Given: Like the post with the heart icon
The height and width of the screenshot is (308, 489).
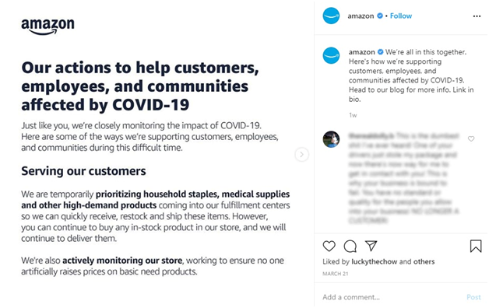Looking at the screenshot, I should point(329,246).
